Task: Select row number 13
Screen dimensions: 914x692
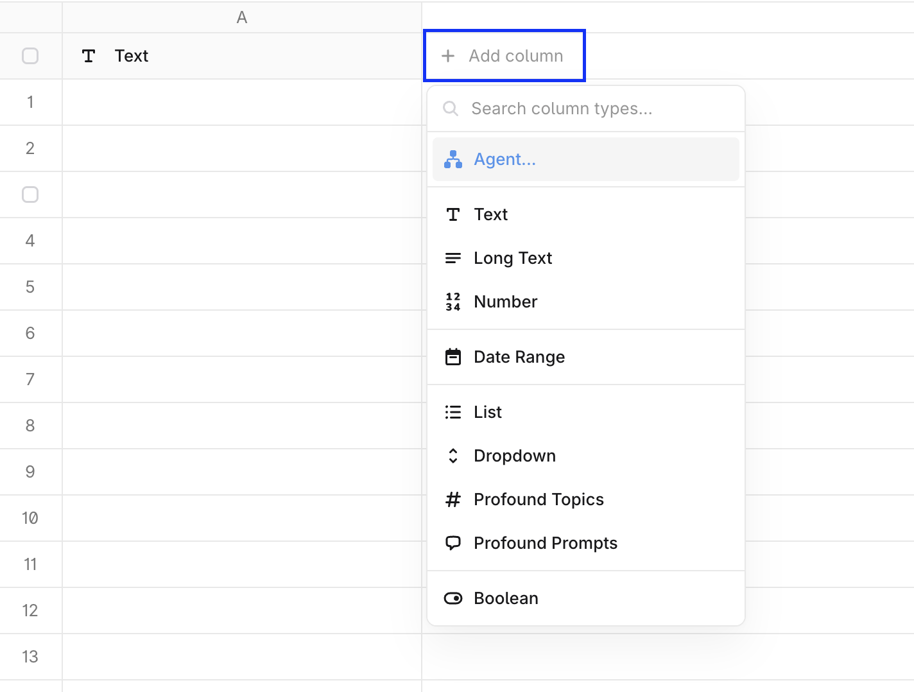Action: (30, 657)
